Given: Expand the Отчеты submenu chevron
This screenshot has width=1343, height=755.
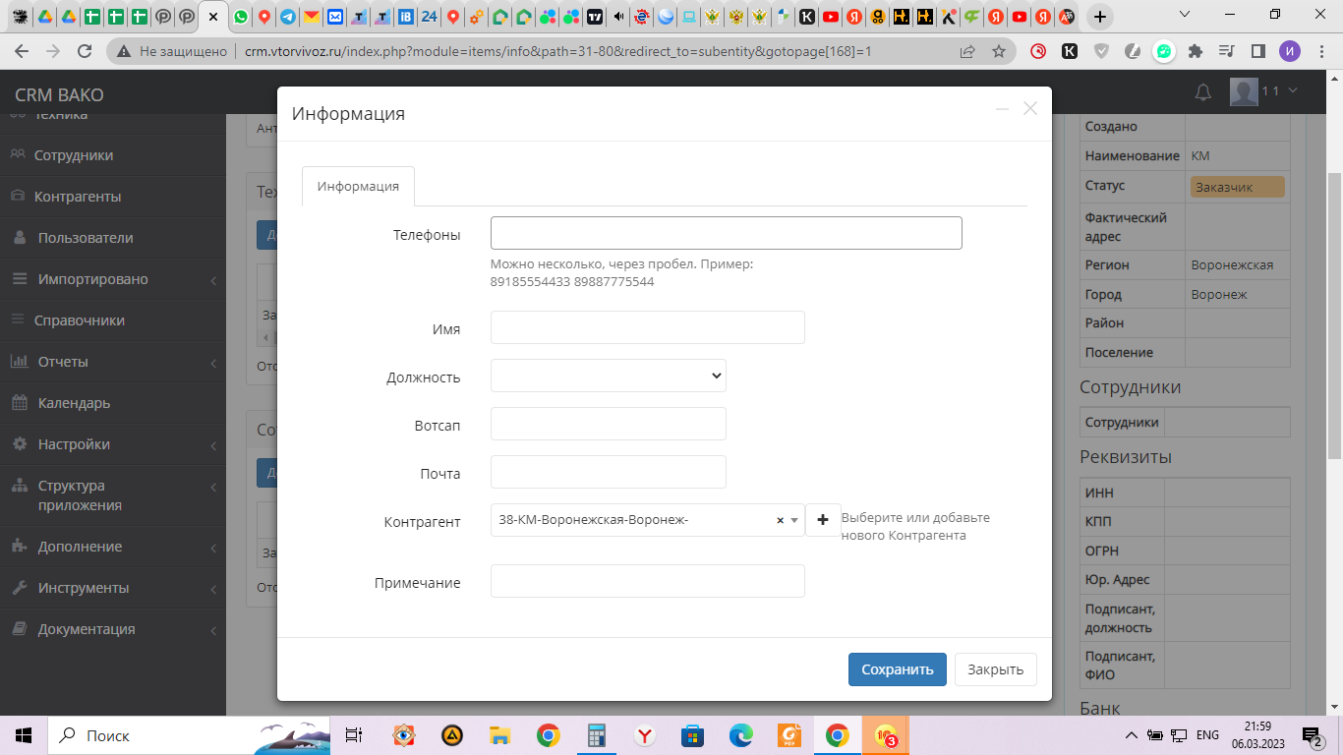Looking at the screenshot, I should tap(213, 363).
